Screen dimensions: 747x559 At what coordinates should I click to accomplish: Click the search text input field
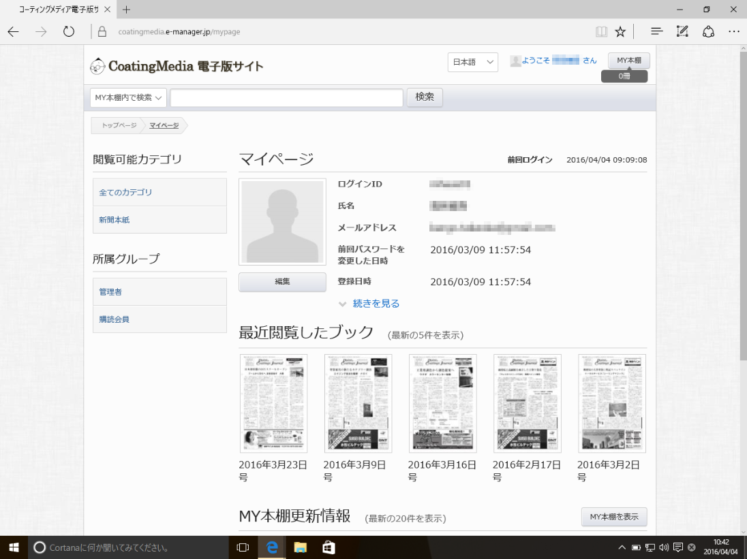(x=286, y=98)
